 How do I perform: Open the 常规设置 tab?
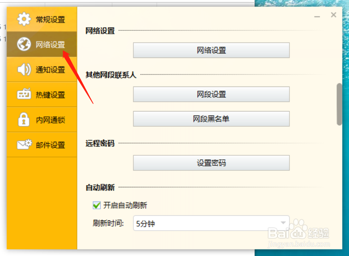(42, 19)
